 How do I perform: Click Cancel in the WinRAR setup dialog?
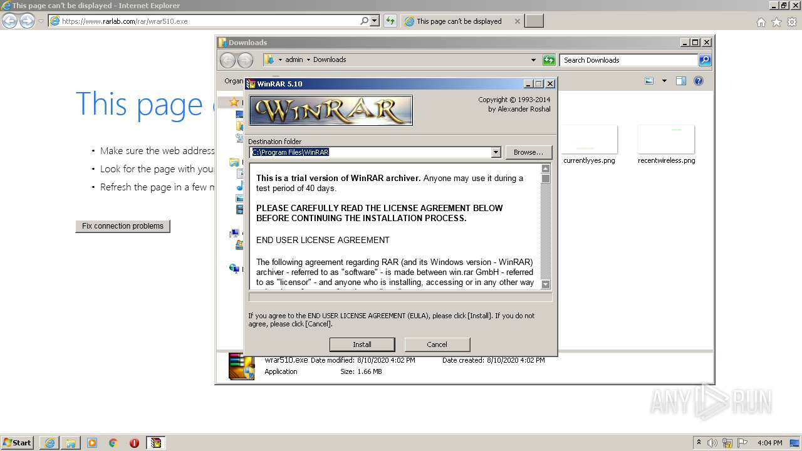(437, 345)
